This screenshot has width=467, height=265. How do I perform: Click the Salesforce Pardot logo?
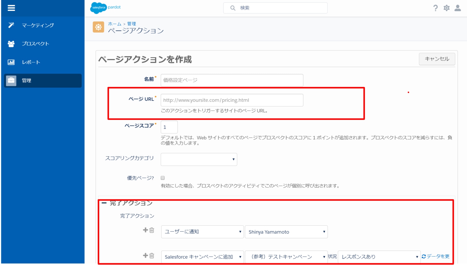105,8
